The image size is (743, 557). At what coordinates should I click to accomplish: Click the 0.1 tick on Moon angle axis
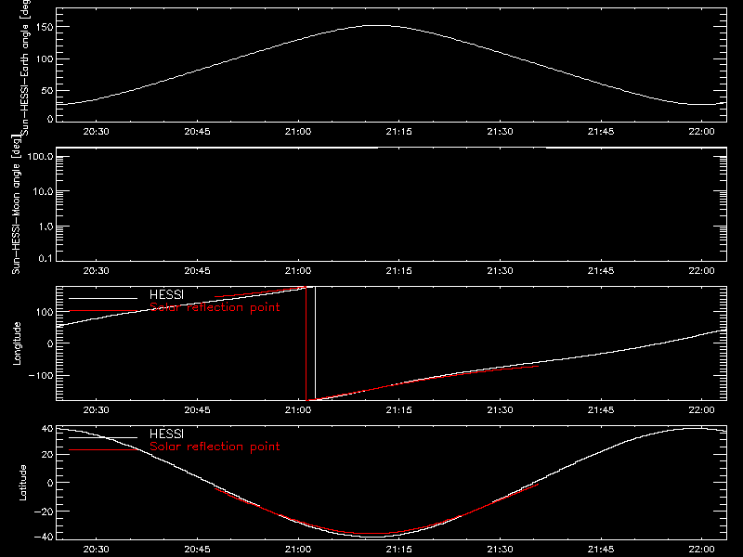click(46, 258)
